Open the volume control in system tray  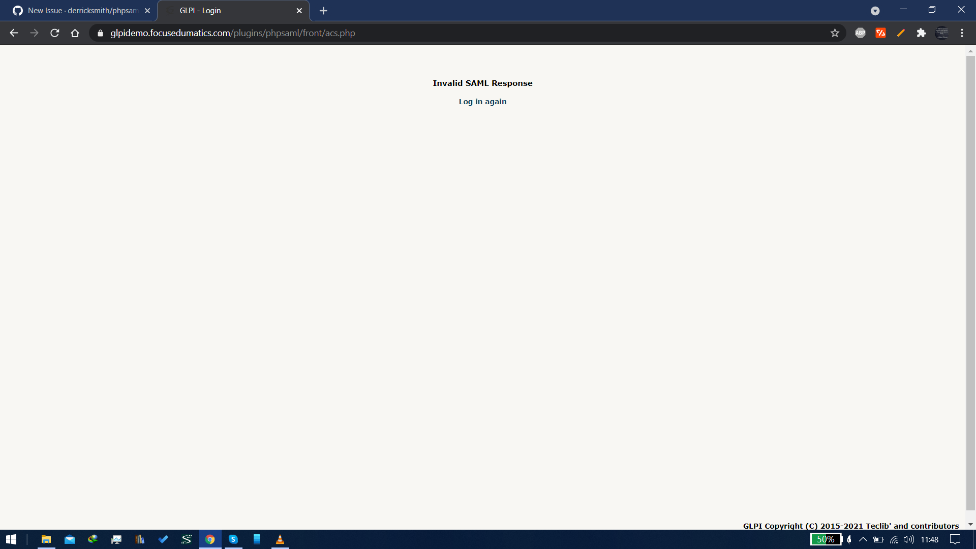tap(909, 540)
